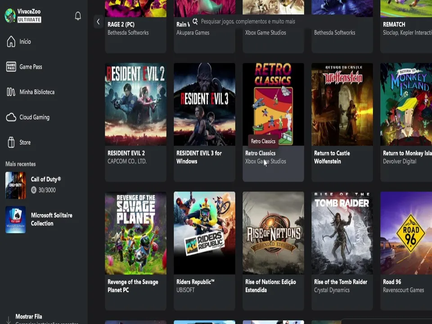Viewport: 432px width, 324px height.
Task: Click Devolver Digital publisher text
Action: coord(400,162)
